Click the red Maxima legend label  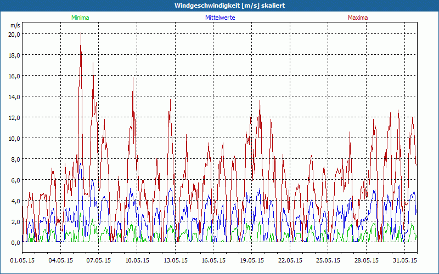coord(358,18)
